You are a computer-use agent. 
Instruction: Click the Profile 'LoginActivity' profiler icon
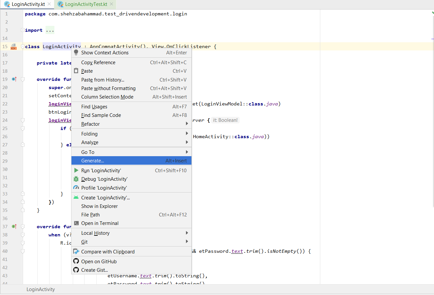coord(76,187)
